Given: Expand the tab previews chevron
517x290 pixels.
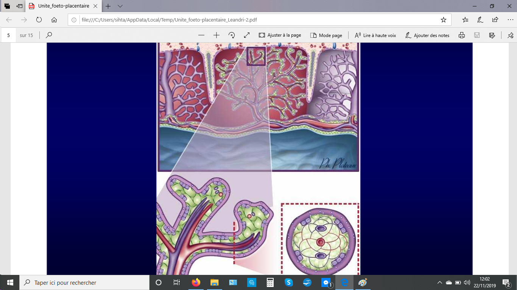Looking at the screenshot, I should pyautogui.click(x=120, y=6).
